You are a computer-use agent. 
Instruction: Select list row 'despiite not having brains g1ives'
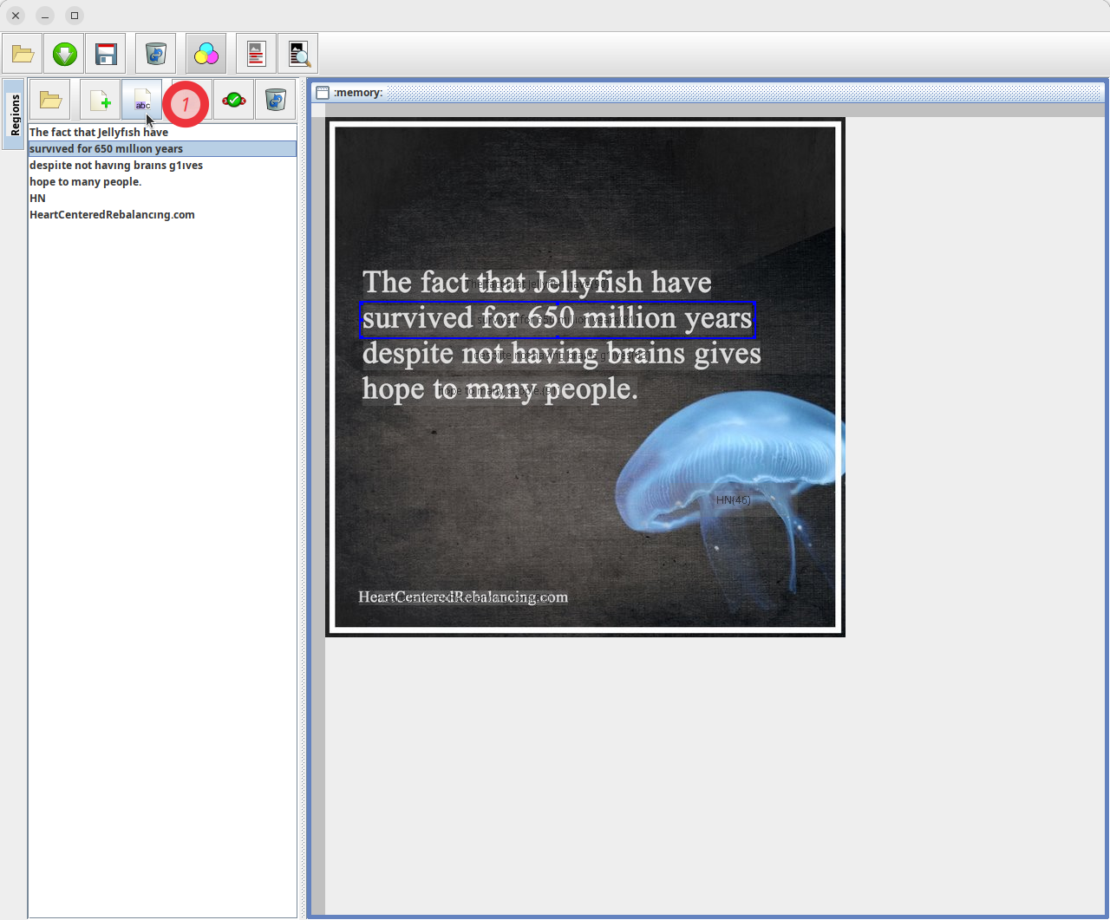click(162, 166)
